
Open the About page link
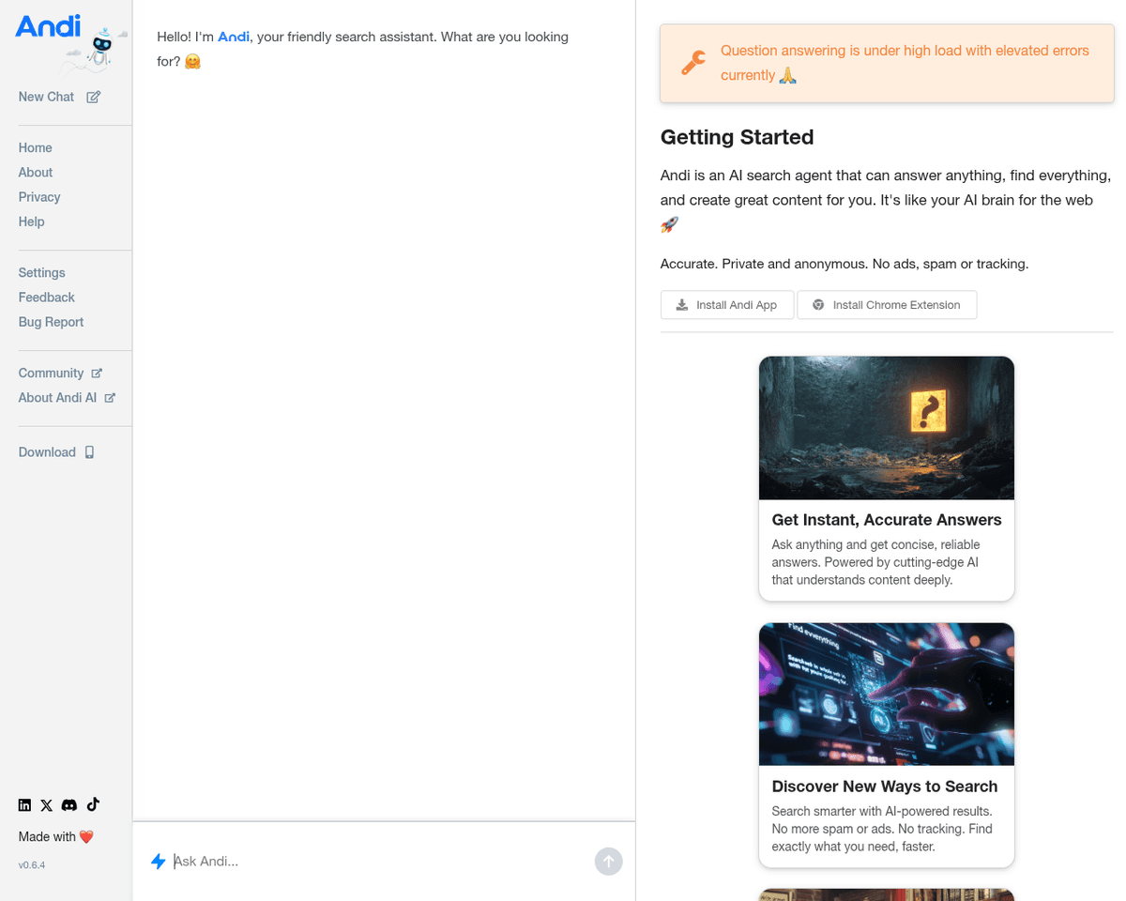click(36, 173)
